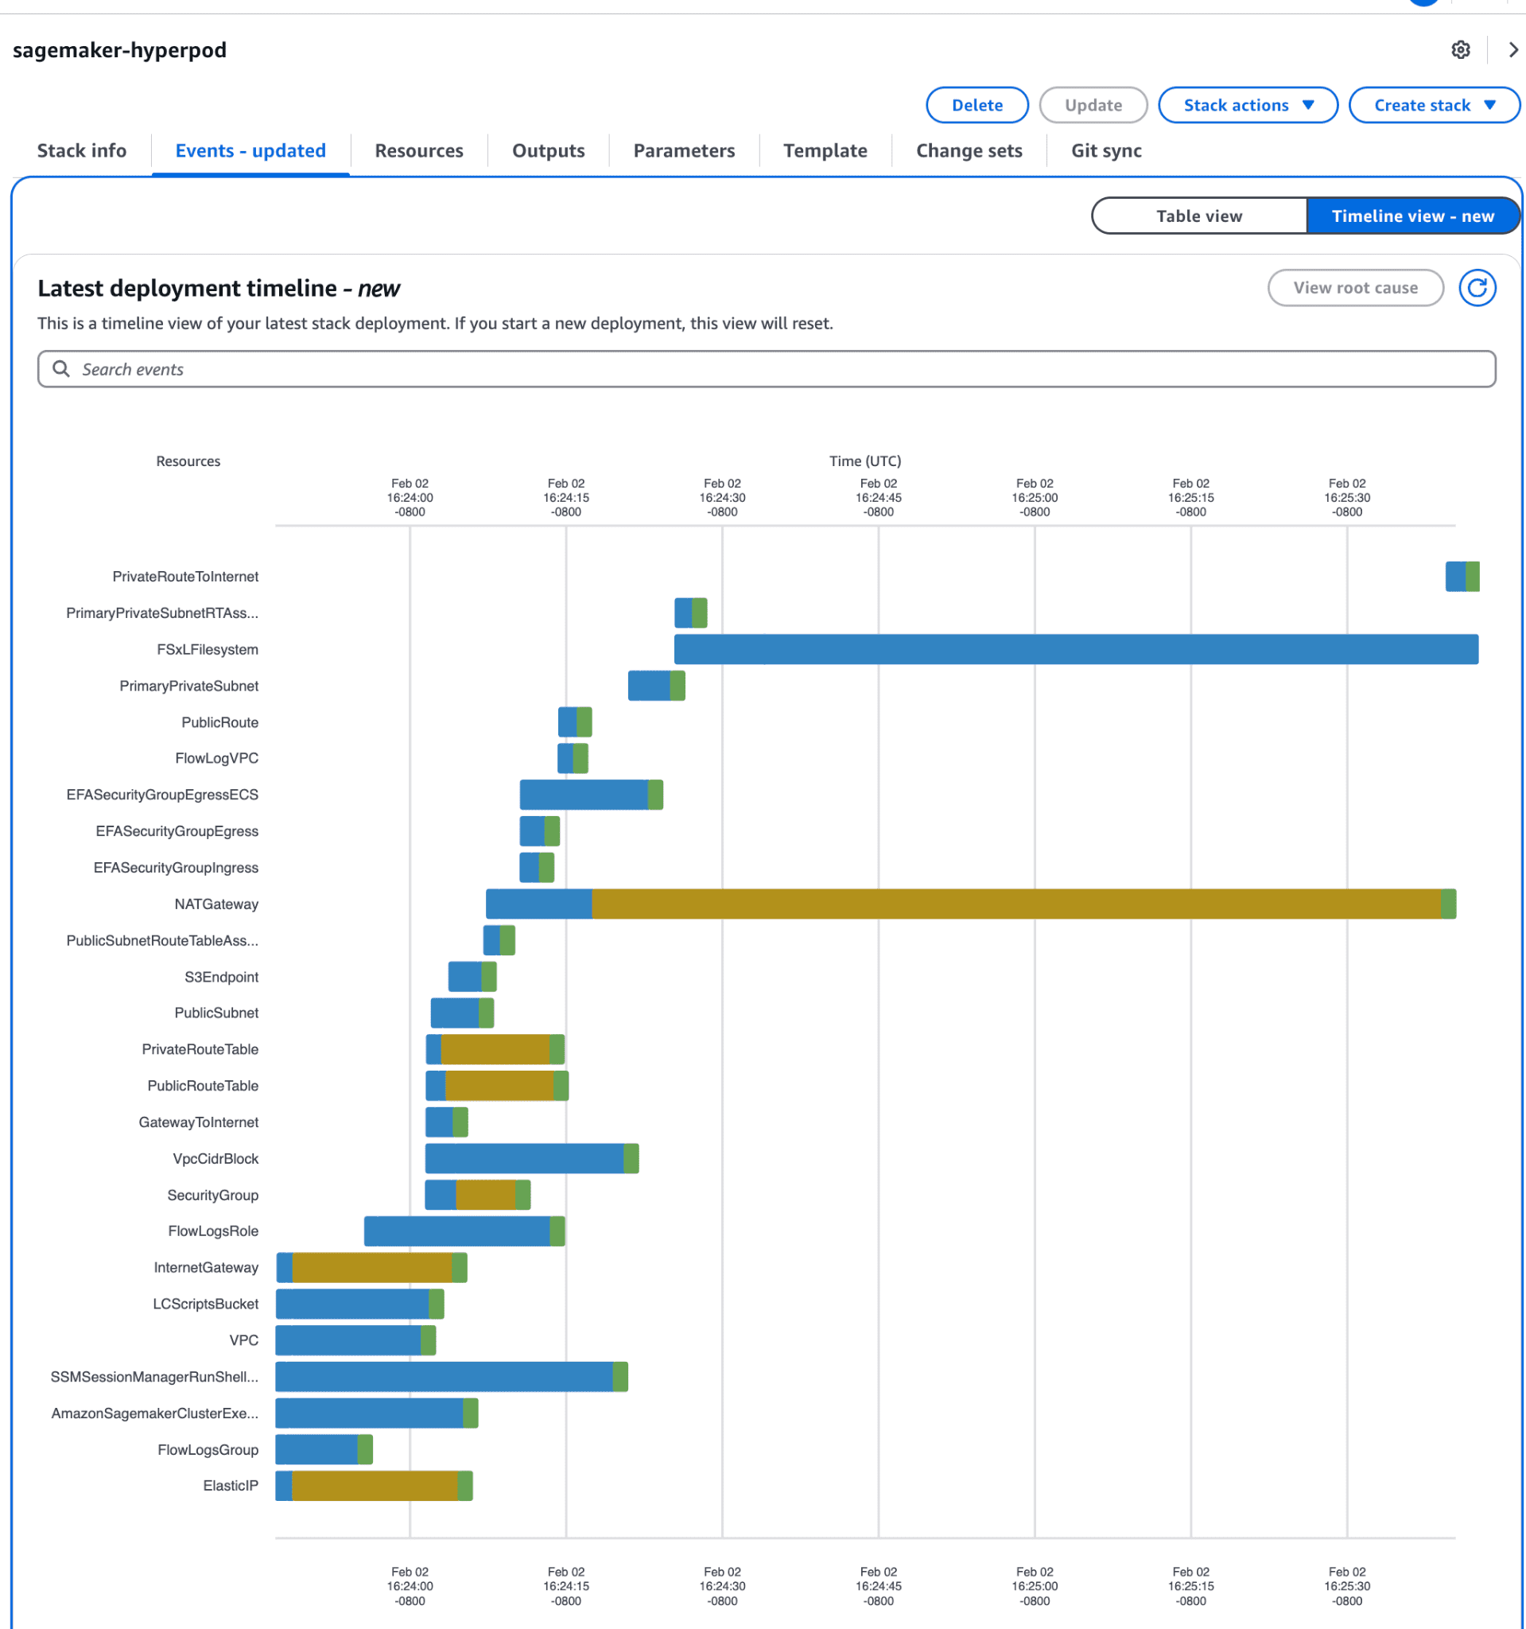Click the VpcCidrBlock timeline bar

pyautogui.click(x=524, y=1158)
